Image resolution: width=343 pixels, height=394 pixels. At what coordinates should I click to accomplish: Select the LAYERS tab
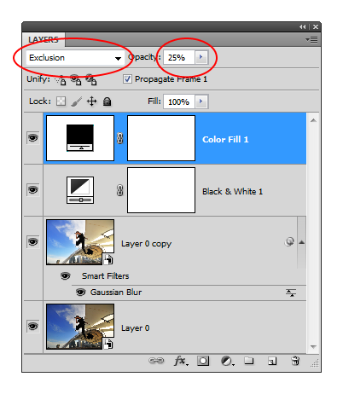(44, 39)
